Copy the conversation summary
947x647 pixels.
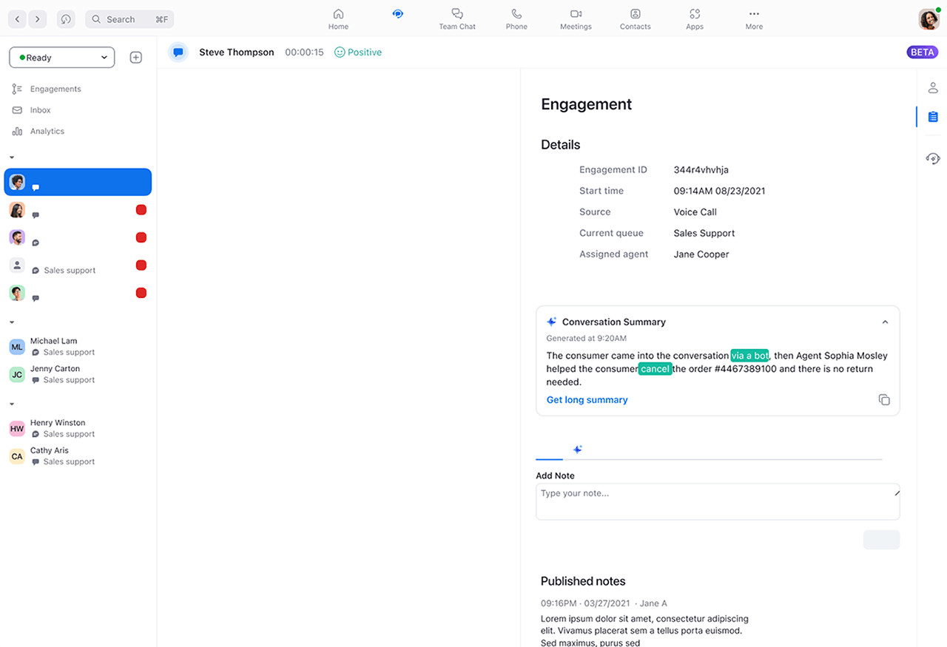click(884, 400)
